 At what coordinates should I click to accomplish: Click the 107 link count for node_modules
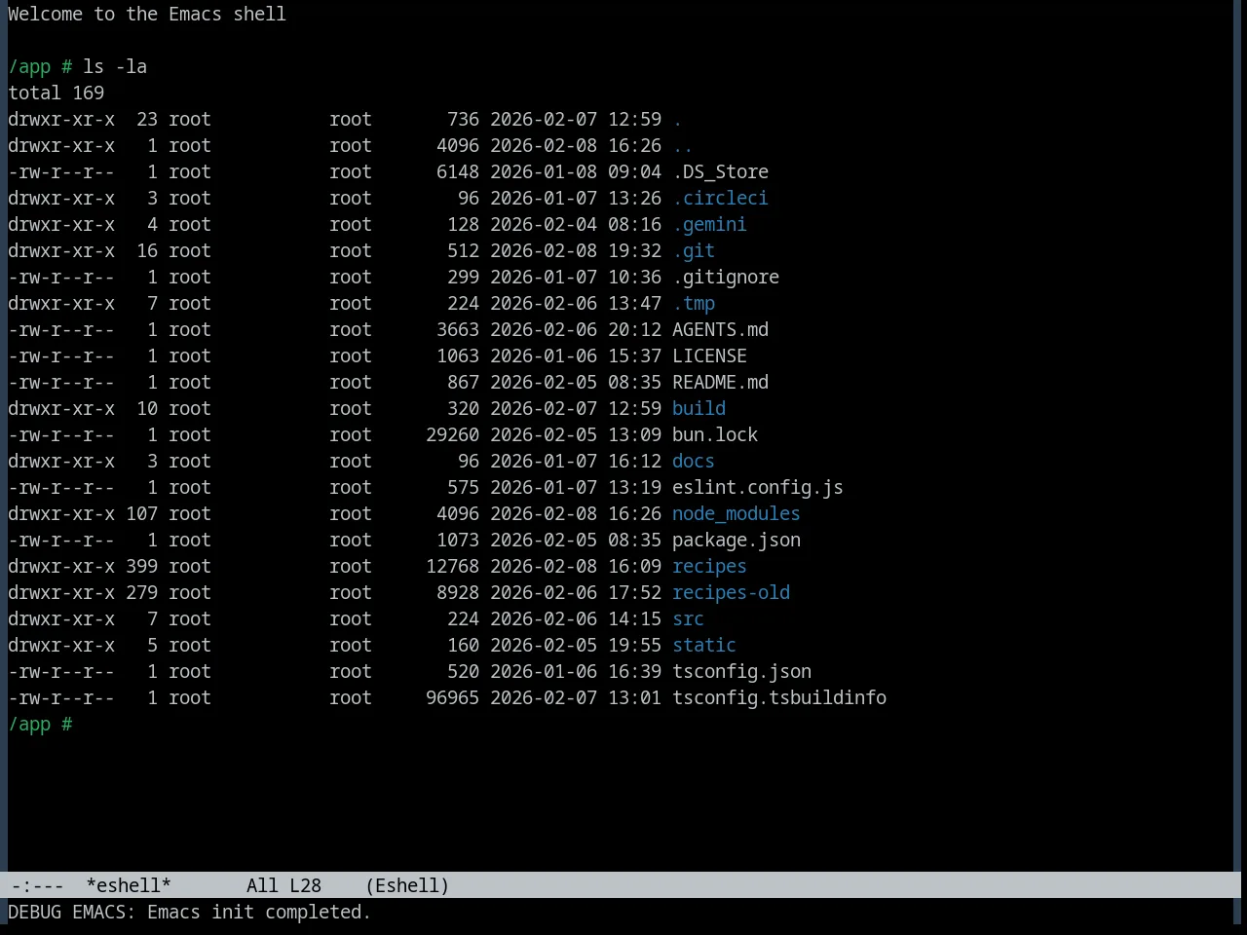(x=141, y=513)
